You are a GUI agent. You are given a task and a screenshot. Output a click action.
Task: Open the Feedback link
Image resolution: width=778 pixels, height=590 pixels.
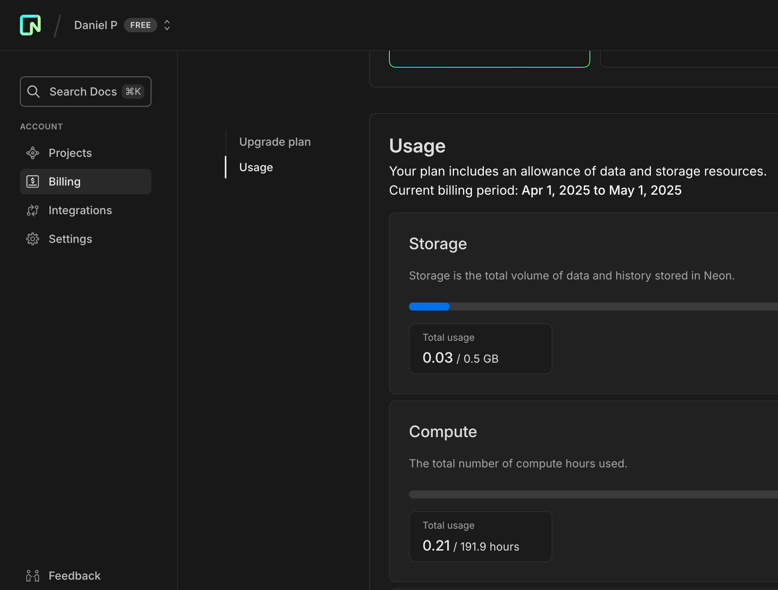pyautogui.click(x=75, y=576)
